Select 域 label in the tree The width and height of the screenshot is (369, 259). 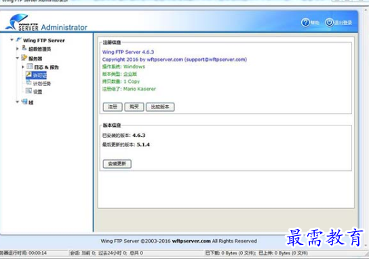[x=31, y=102]
